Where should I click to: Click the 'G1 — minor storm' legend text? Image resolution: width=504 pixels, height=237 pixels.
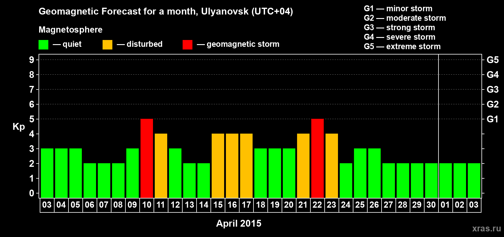click(398, 9)
